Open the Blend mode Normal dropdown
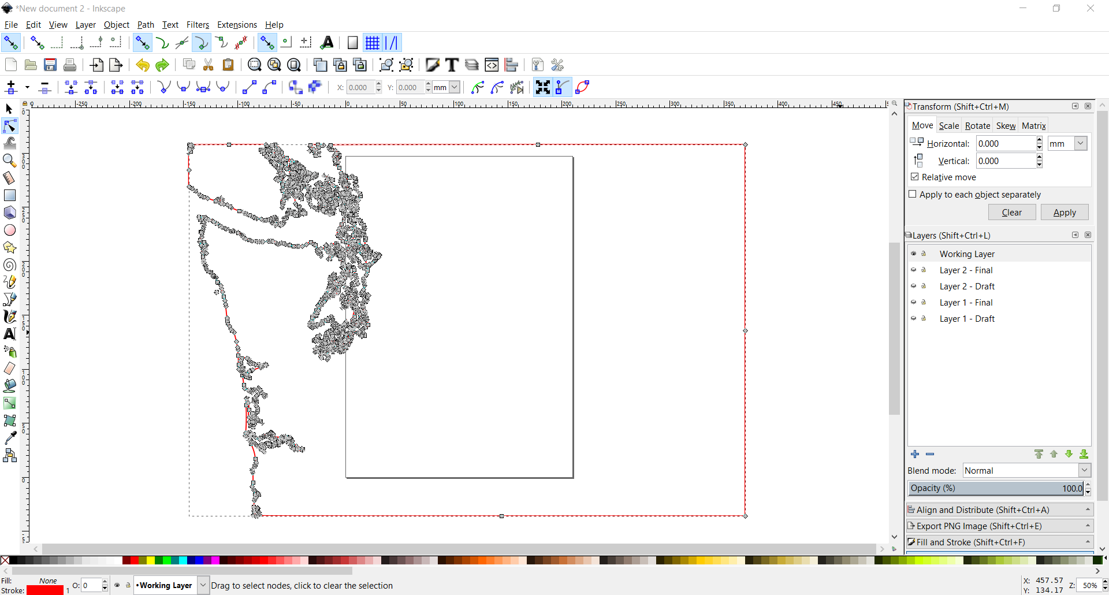Screen dimensions: 1109x595 pyautogui.click(x=1084, y=470)
